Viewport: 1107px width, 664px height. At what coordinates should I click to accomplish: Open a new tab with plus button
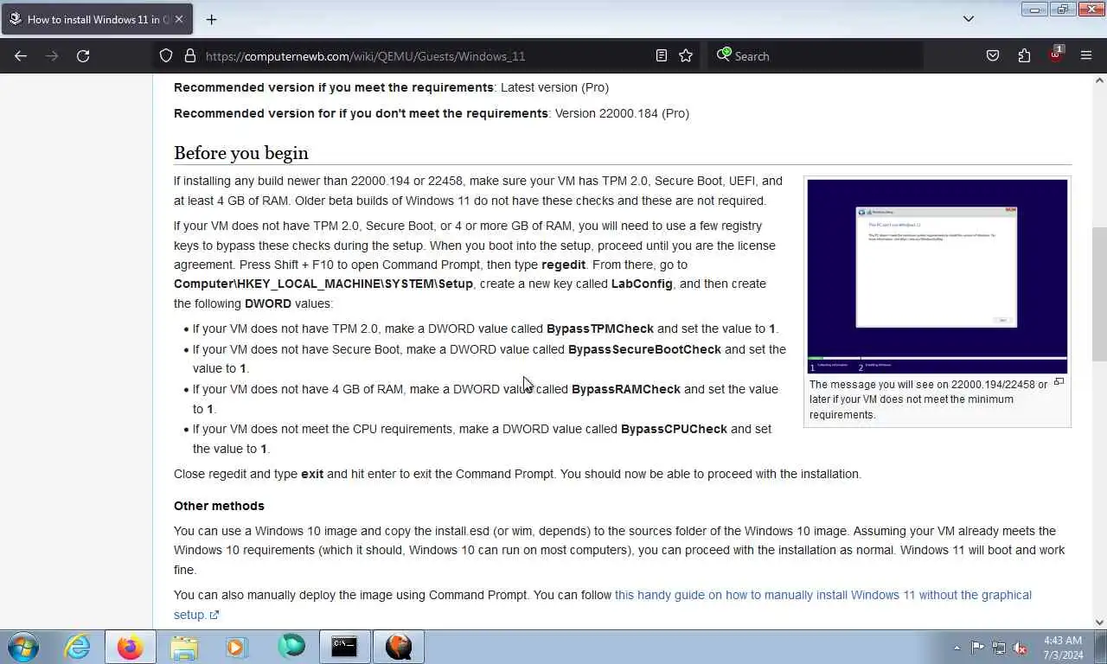[211, 19]
